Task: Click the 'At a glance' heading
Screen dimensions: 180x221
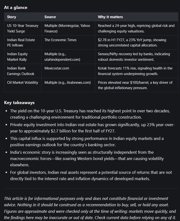Action: click(x=16, y=7)
